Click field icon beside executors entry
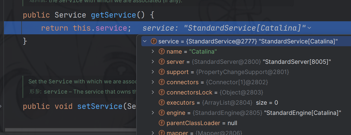The width and height of the screenshot is (351, 135). coord(162,103)
